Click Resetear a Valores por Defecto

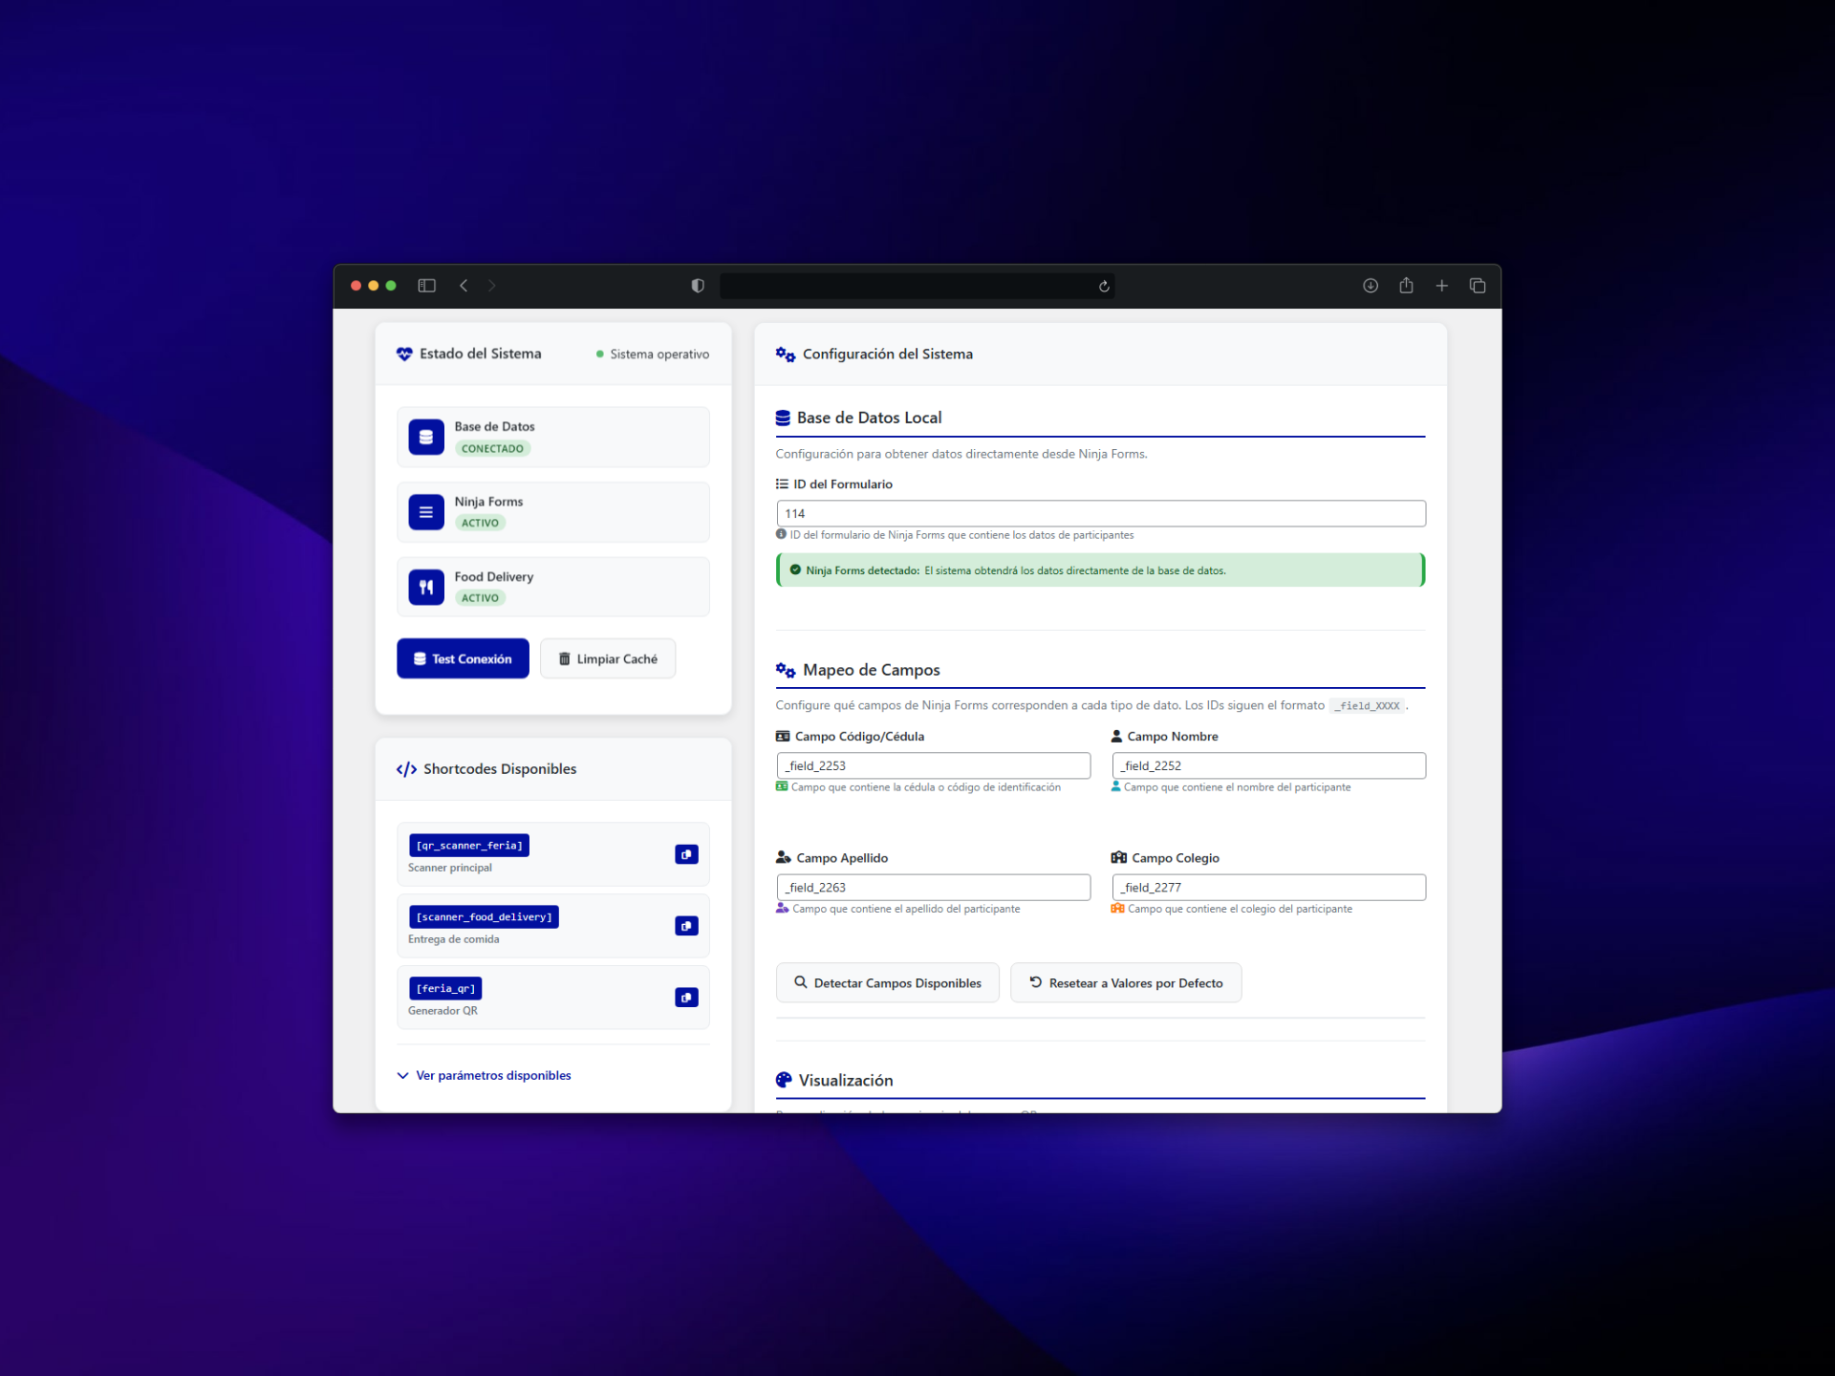[x=1126, y=982]
